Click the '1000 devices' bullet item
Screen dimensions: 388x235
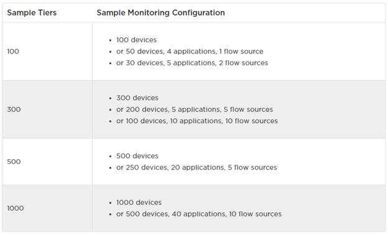click(139, 202)
